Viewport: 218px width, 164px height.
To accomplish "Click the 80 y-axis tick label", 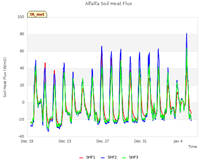I will coord(22,34).
